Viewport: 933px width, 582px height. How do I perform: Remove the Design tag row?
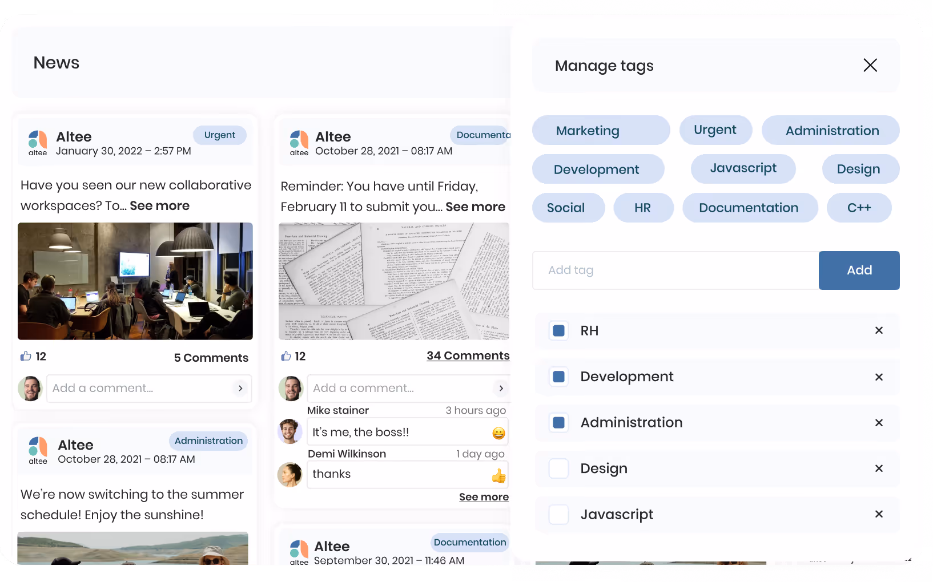point(879,468)
